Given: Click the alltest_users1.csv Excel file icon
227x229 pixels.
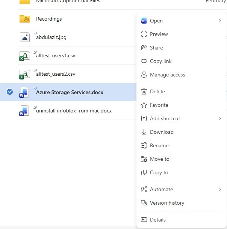Looking at the screenshot, I should (x=24, y=56).
